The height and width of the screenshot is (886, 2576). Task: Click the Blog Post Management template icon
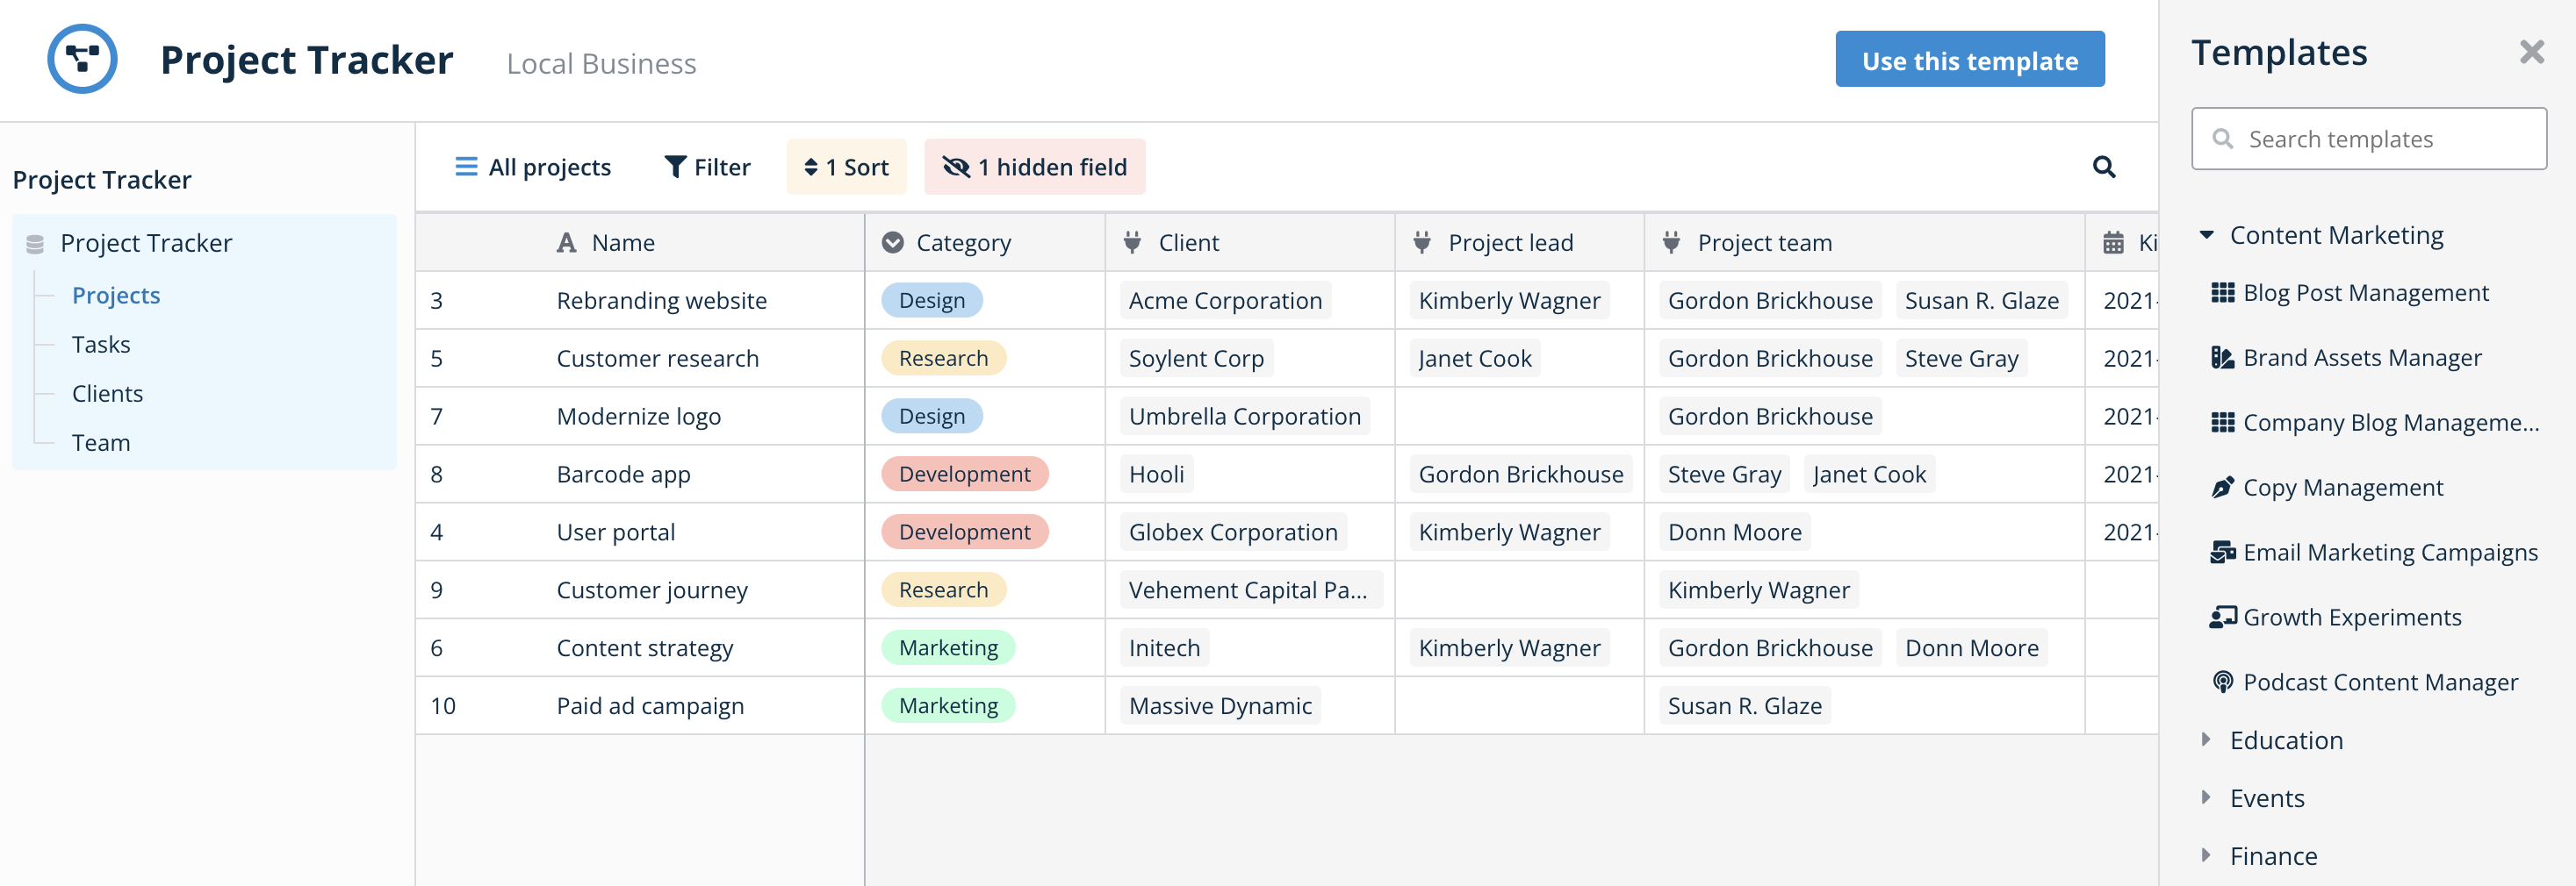(2222, 291)
